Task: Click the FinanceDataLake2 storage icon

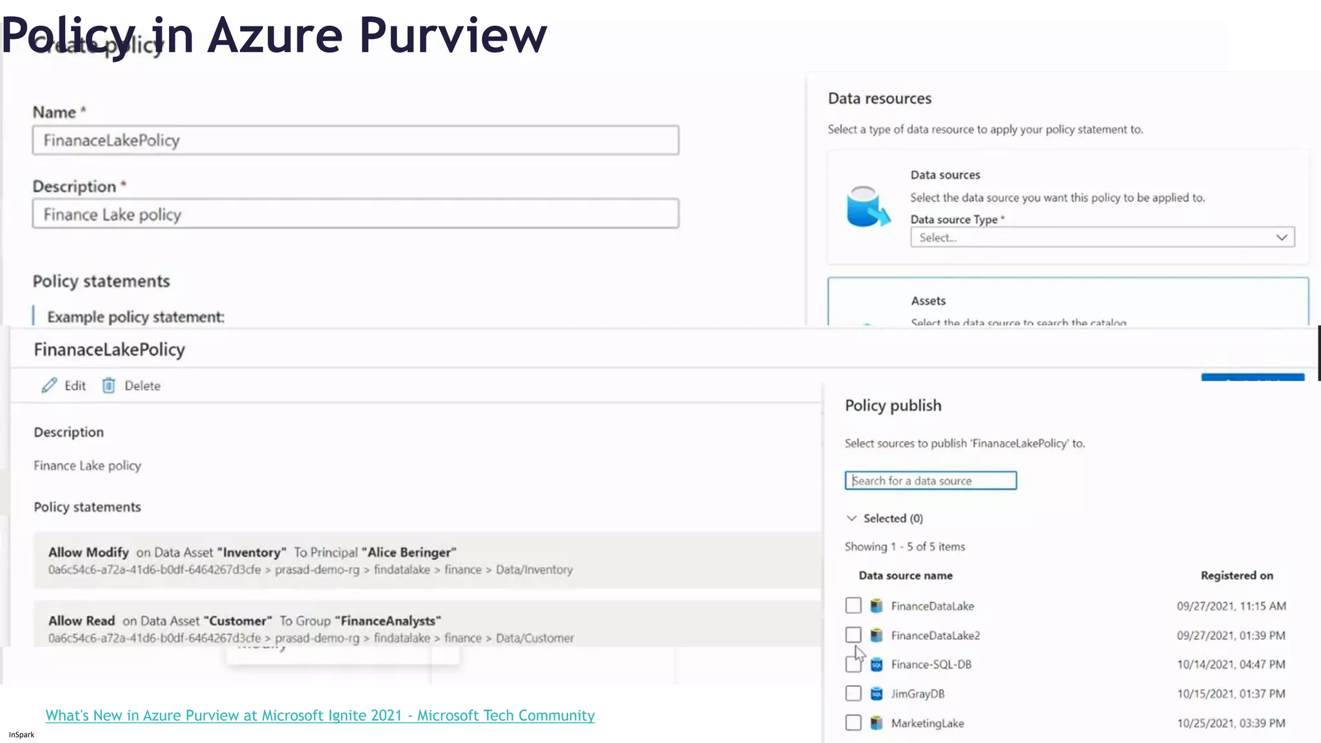Action: (x=876, y=635)
